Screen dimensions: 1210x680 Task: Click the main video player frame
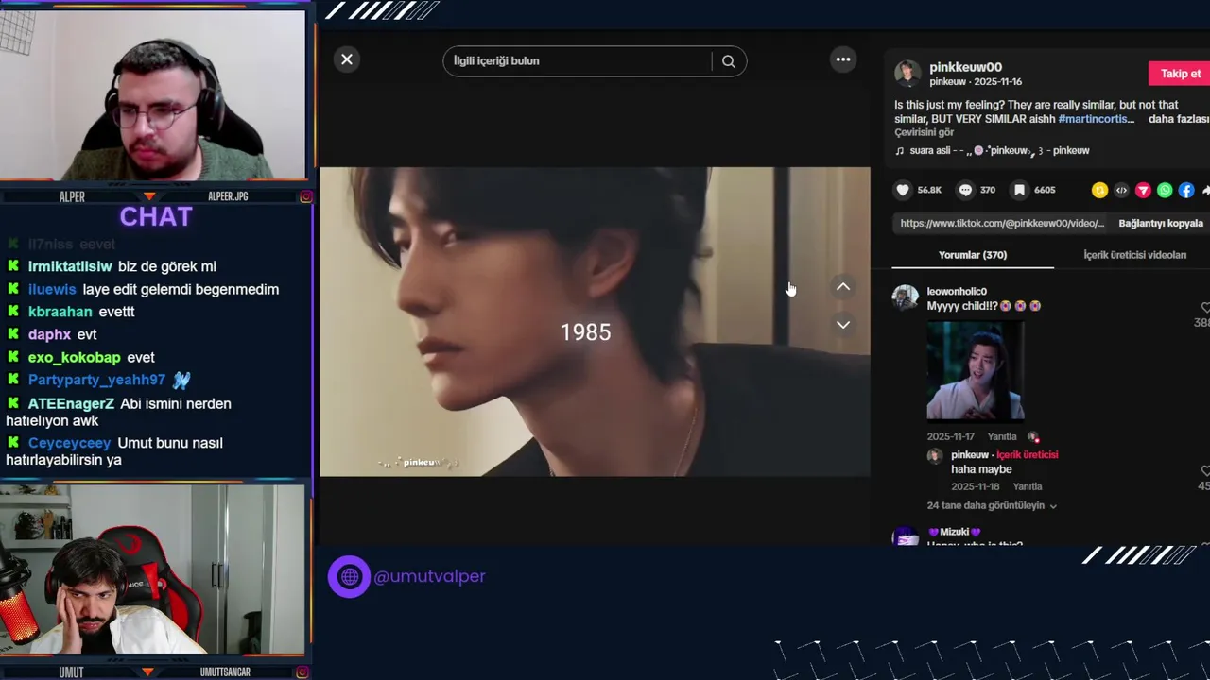pos(595,322)
